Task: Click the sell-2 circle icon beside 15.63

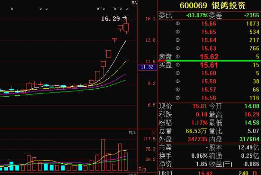Action: (177, 49)
